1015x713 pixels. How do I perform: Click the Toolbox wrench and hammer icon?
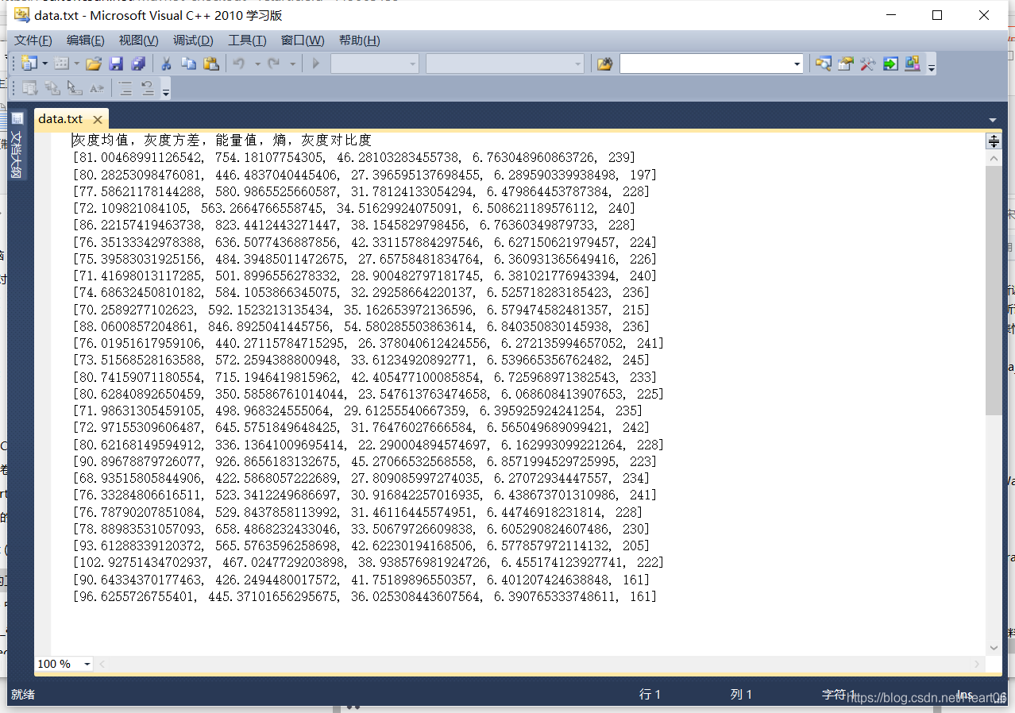tap(868, 64)
